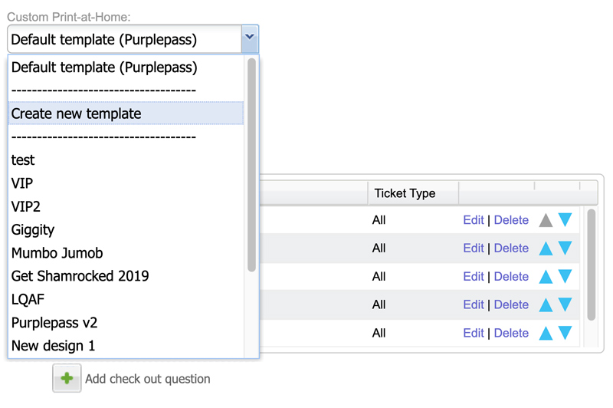Select Default template (Purplepass) in the dropdown list
The image size is (613, 408).
pyautogui.click(x=126, y=67)
